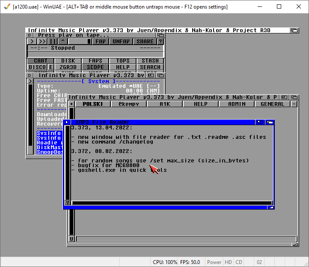Click the File Reader resize gadget
This screenshot has height=267, width=309.
click(271, 207)
